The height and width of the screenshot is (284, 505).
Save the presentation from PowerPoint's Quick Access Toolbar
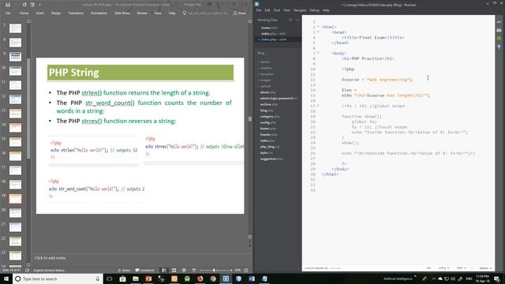coord(8,5)
